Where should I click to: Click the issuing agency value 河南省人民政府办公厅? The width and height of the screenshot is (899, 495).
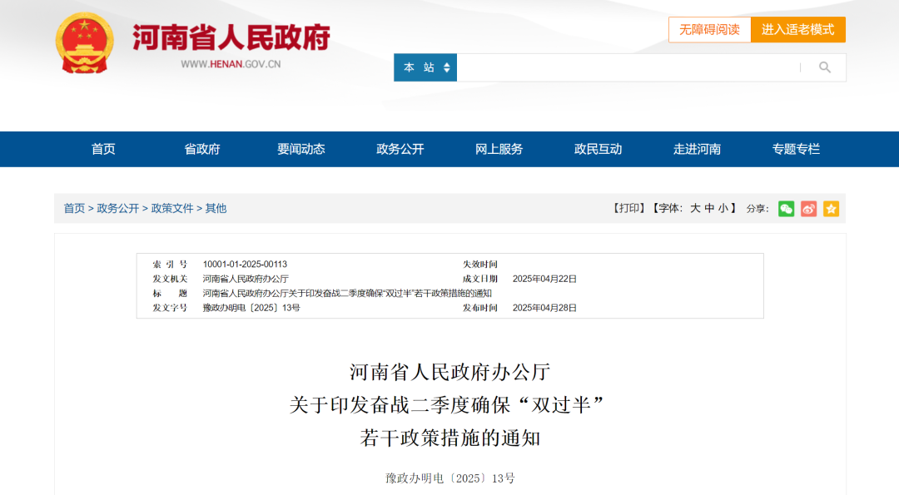tap(246, 279)
